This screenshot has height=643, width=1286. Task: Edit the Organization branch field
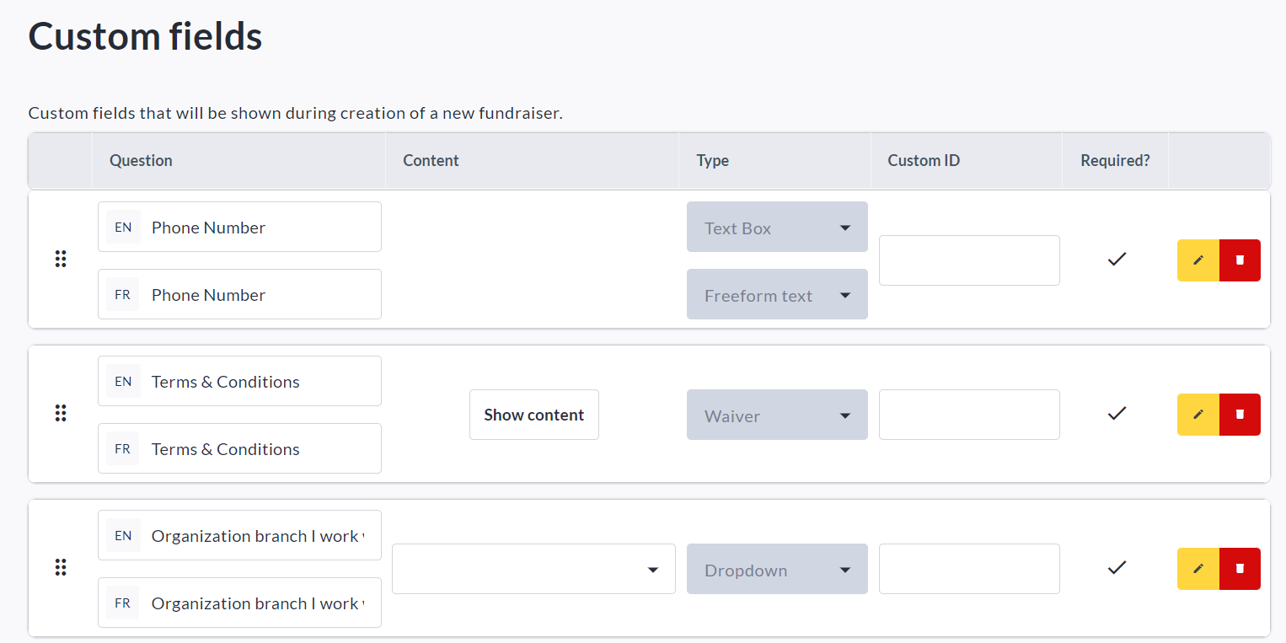point(1198,569)
